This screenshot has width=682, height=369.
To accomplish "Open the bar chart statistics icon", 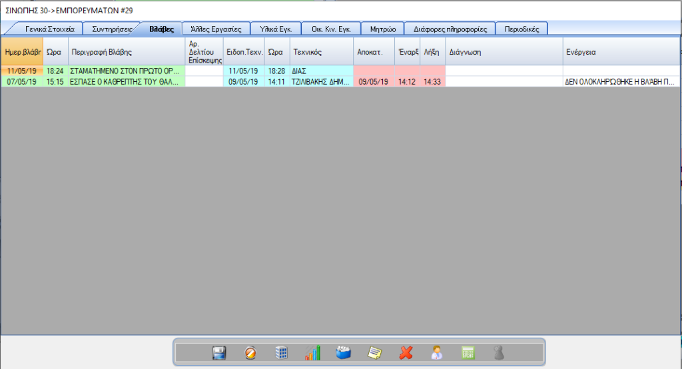I will click(x=312, y=353).
